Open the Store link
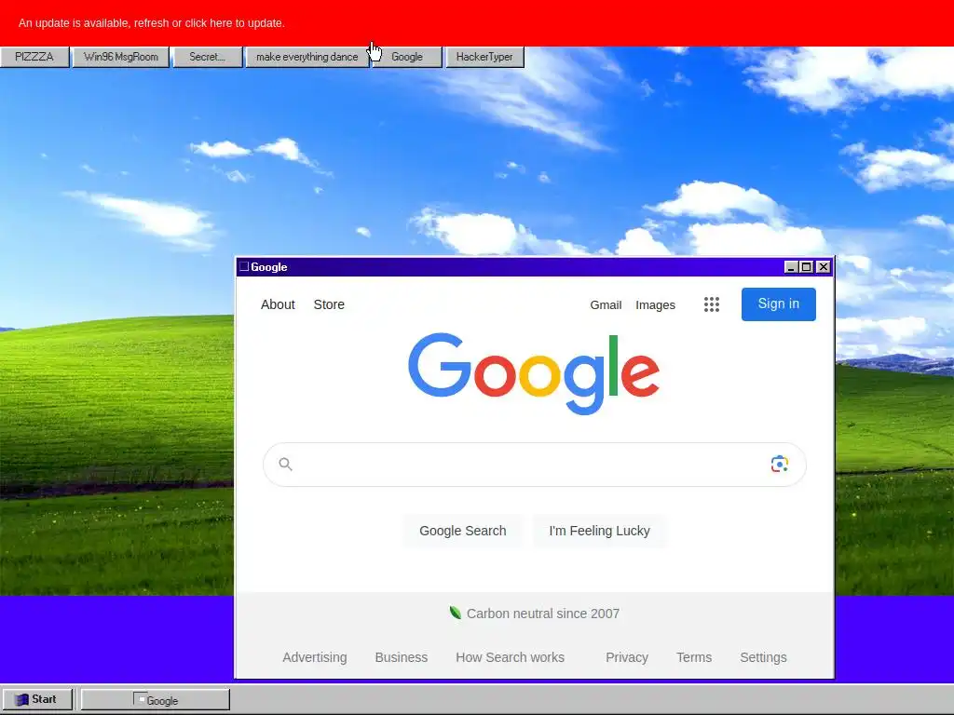The height and width of the screenshot is (715, 954). [329, 304]
